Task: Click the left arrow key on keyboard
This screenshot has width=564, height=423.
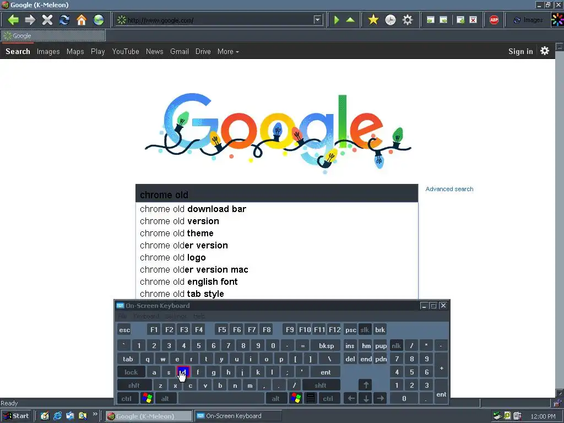Action: coord(351,399)
